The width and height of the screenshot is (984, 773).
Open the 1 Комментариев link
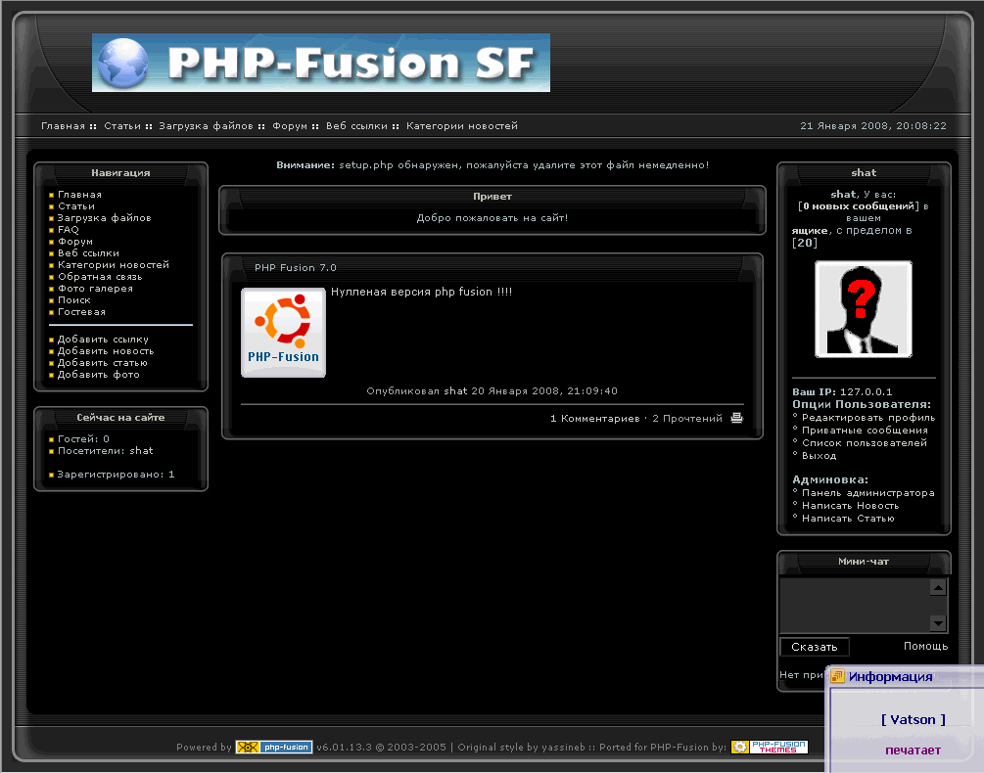coord(595,418)
